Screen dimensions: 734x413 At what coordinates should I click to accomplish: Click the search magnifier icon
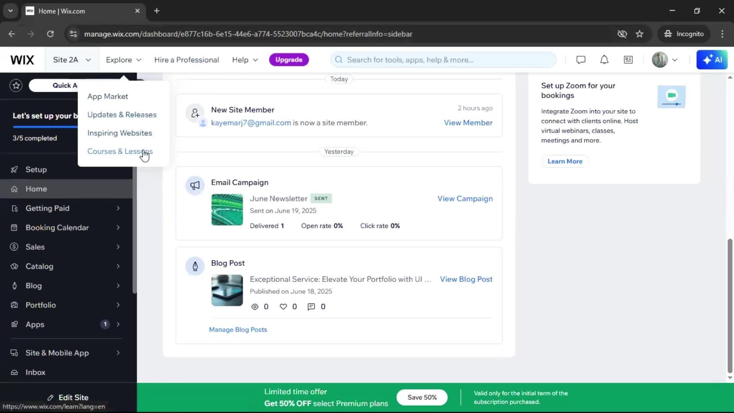339,60
